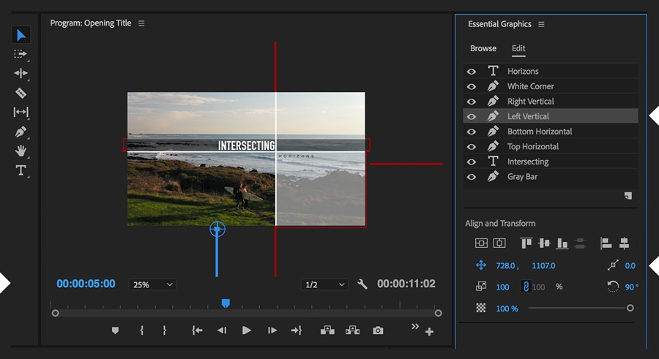Open the 25% zoom level dropdown
Screen dimensions: 659x359
(x=152, y=284)
